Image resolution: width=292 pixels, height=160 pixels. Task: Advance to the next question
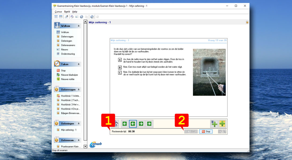(141, 124)
